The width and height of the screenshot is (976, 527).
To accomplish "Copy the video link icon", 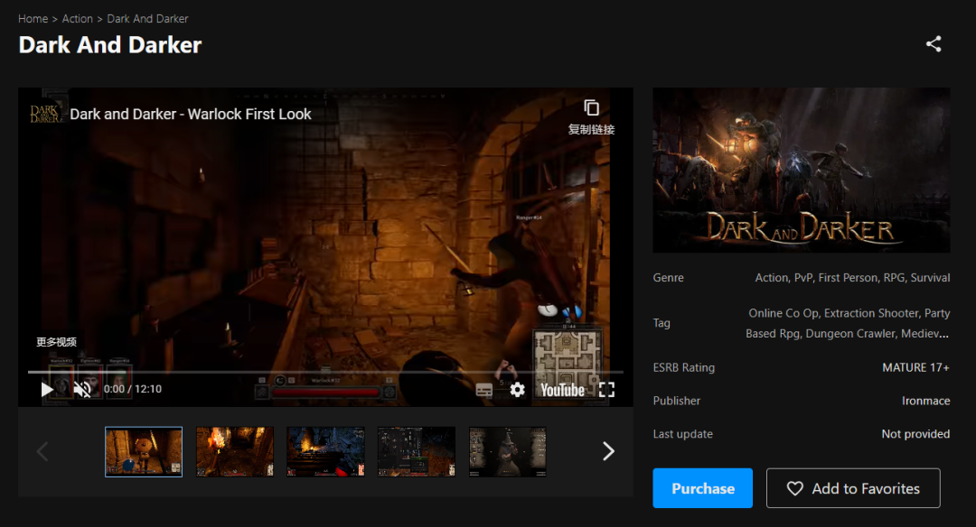I will coord(591,108).
